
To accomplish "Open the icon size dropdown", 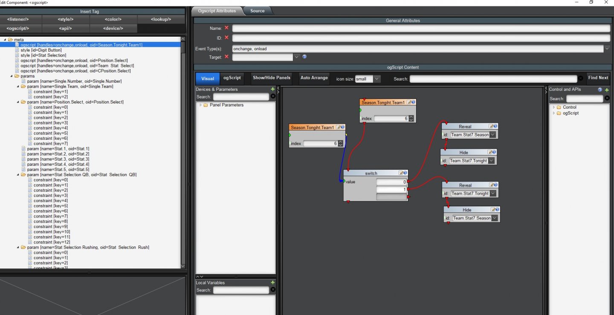I will [377, 79].
